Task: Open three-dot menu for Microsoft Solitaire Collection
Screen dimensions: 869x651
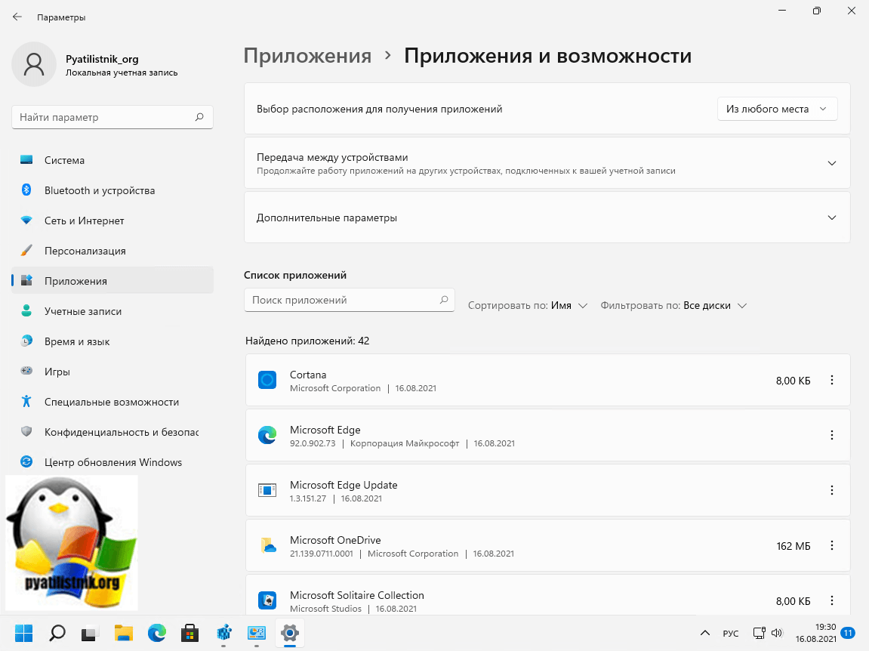Action: point(832,600)
